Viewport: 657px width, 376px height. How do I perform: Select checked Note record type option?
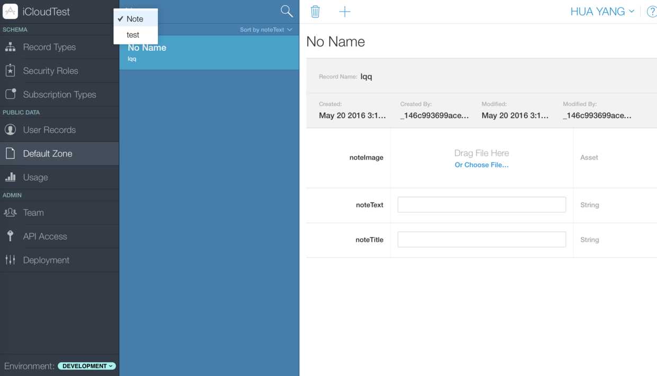pyautogui.click(x=135, y=19)
